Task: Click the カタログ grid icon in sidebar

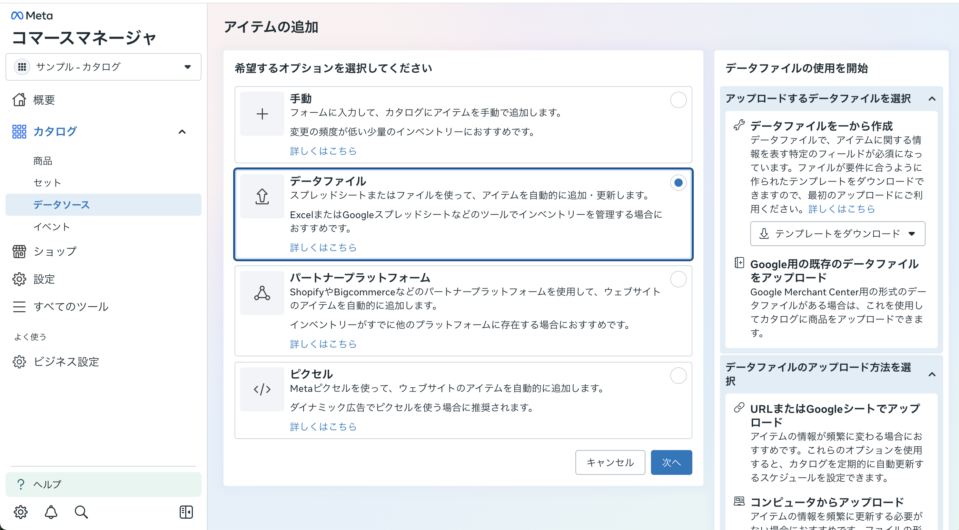Action: pos(19,131)
